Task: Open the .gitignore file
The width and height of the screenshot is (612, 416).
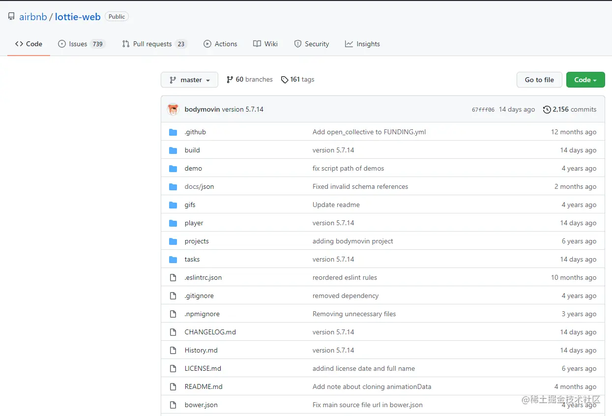Action: (199, 296)
